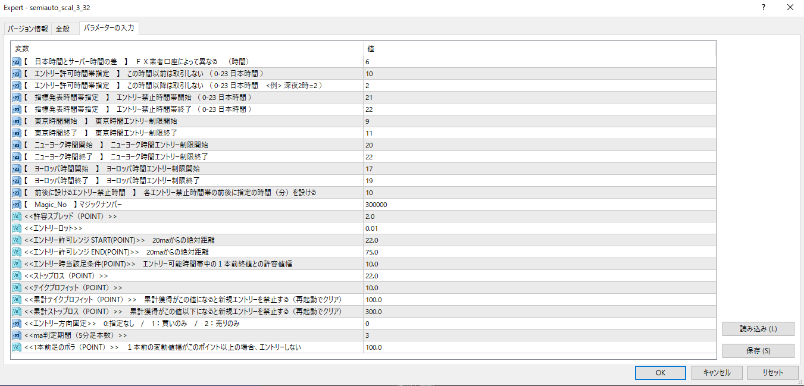Click the icon next to 許容スプレッド row
Image resolution: width=804 pixels, height=386 pixels.
coord(16,216)
